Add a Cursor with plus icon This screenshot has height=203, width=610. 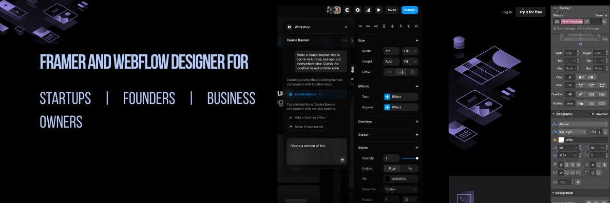416,135
